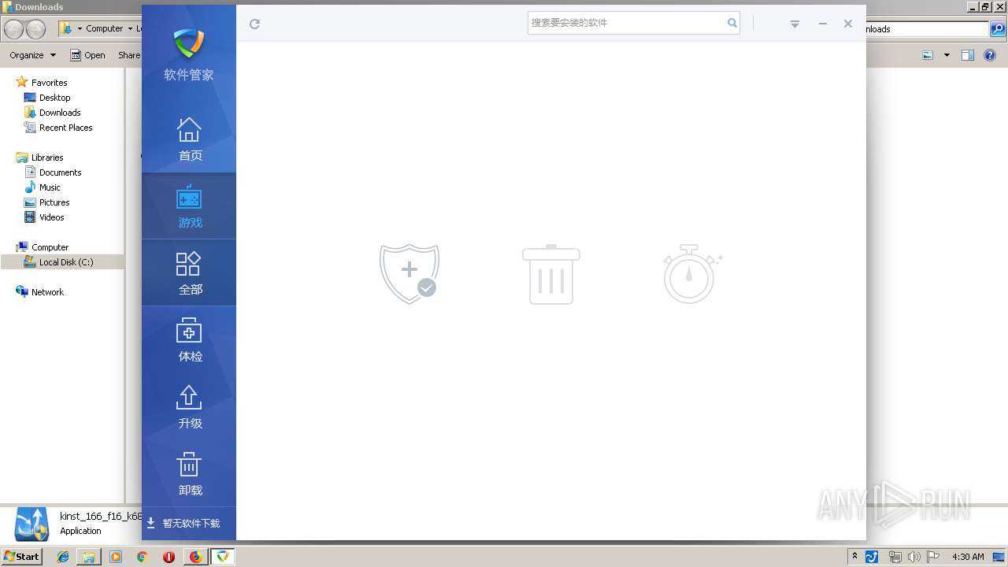Click the 软件管家 shield logo

pos(189,44)
